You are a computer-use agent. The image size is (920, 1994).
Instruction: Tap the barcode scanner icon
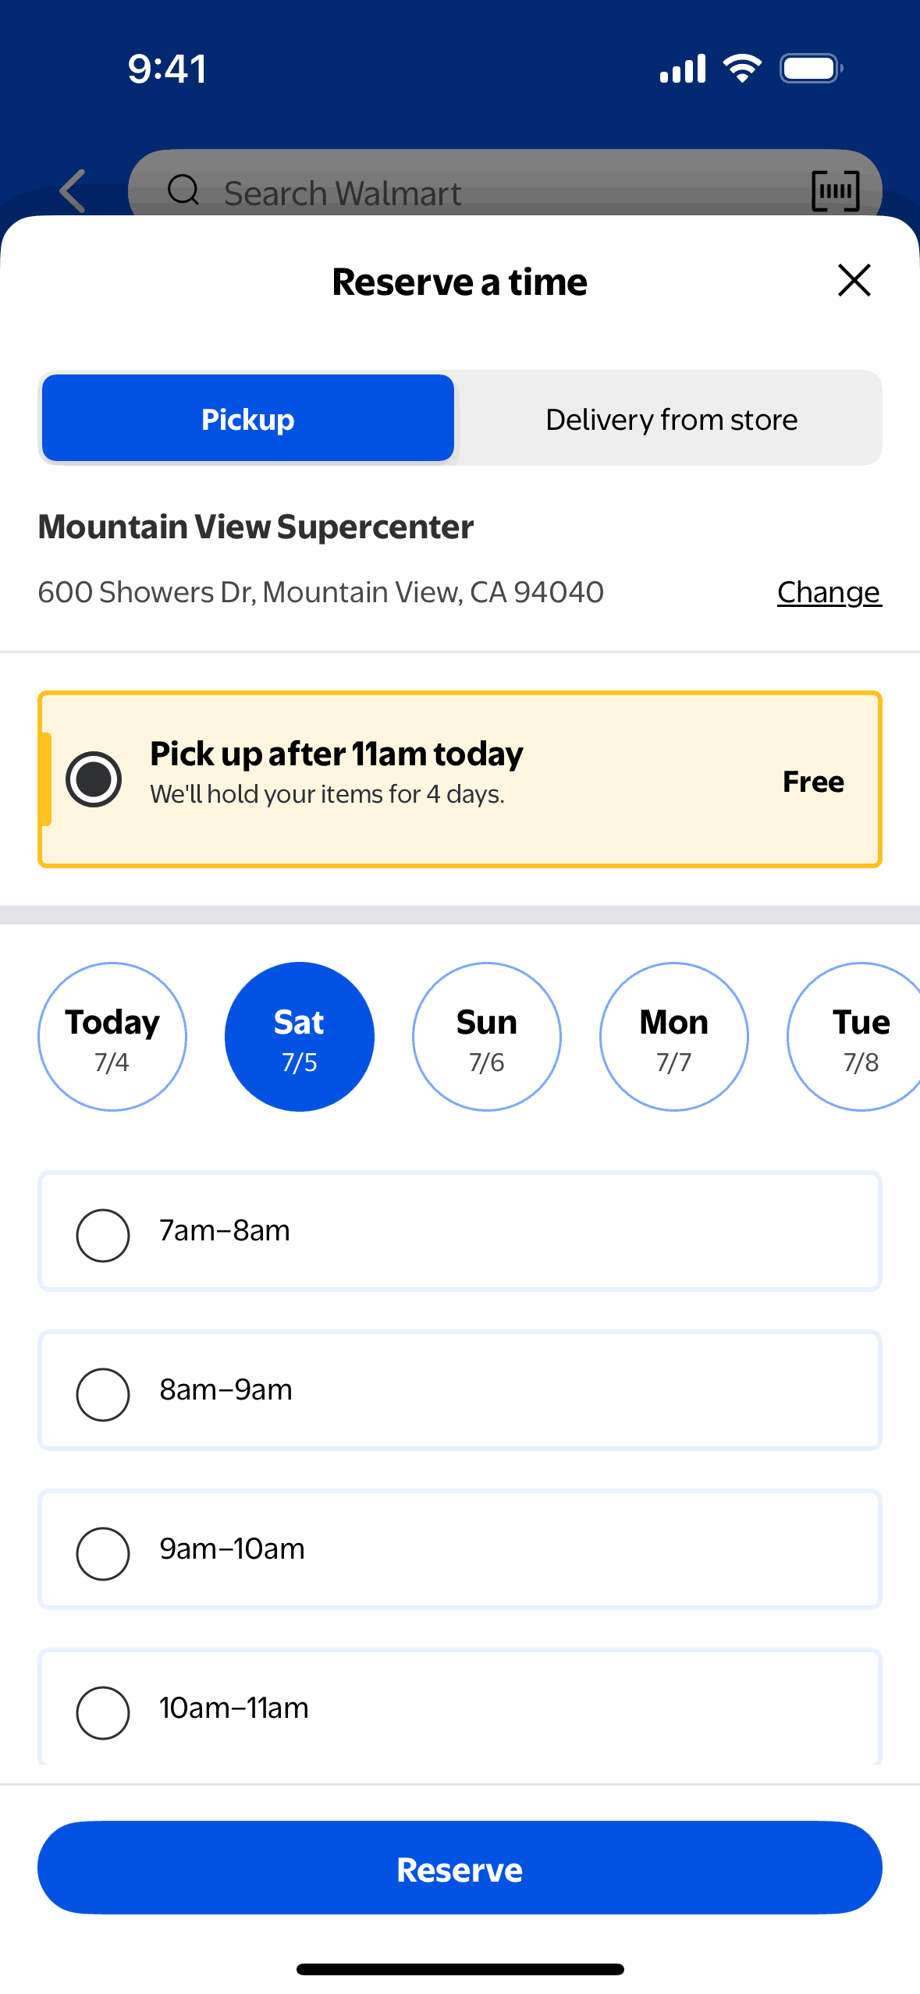[x=835, y=191]
